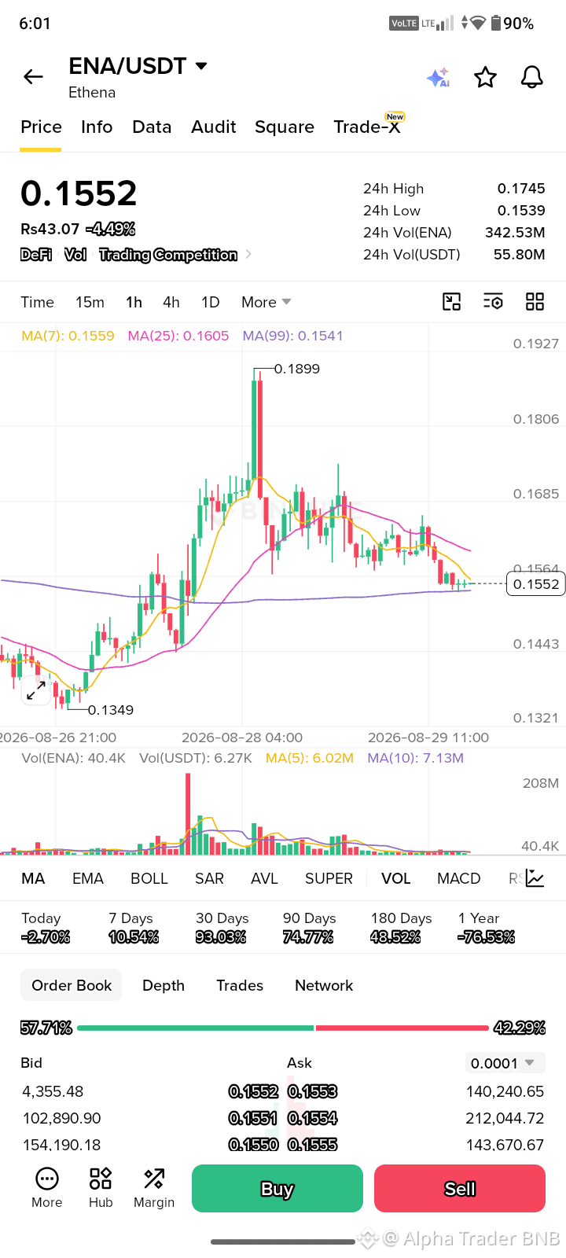Tap the green Buy button
The image size is (566, 1258).
coord(277,1188)
